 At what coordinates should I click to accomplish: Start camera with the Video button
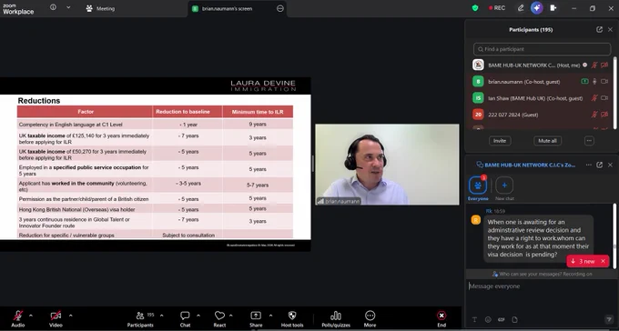click(56, 318)
